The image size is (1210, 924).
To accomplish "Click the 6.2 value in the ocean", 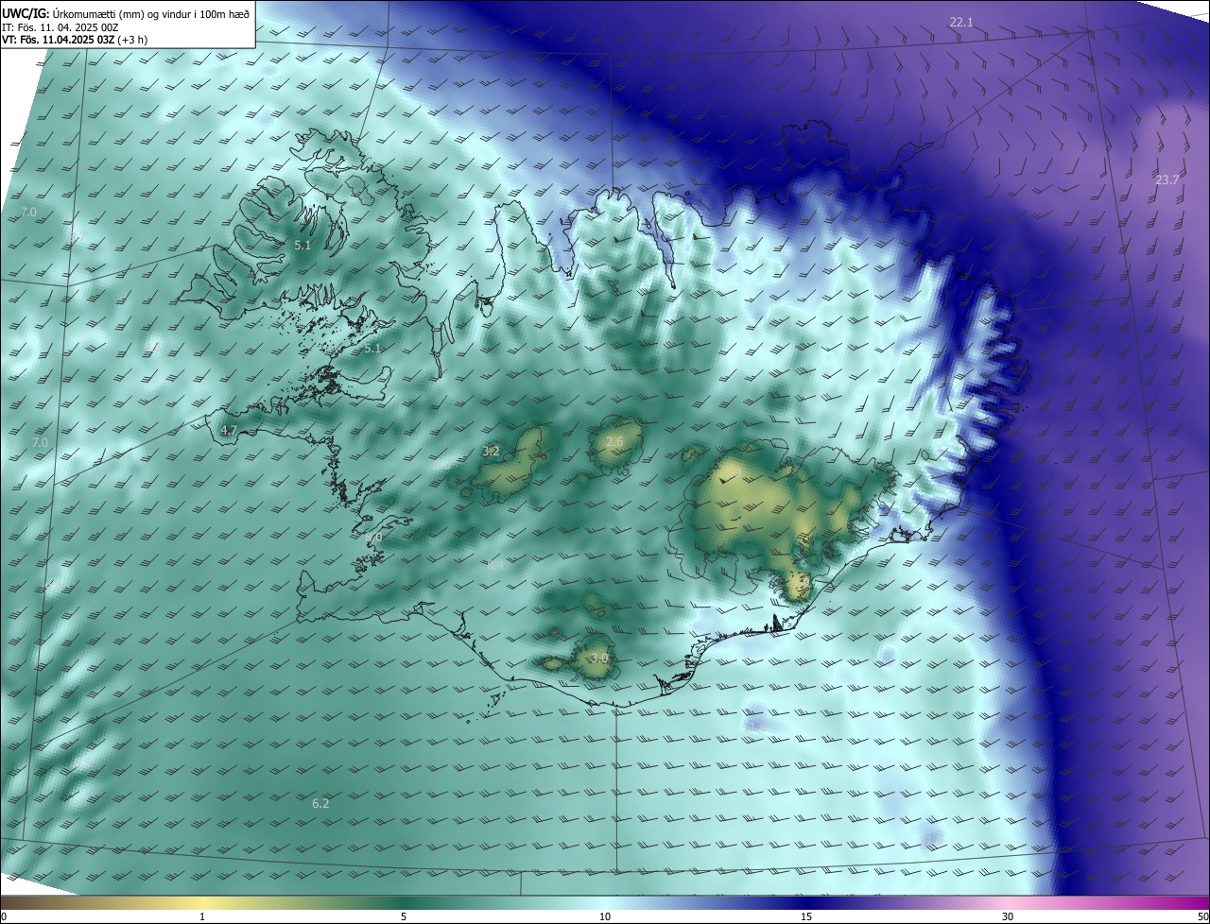I will point(320,803).
